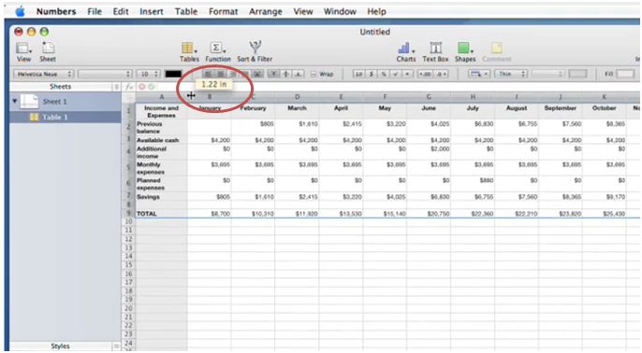The image size is (642, 353).
Task: Open the Sort & Filter tool
Action: click(x=255, y=48)
